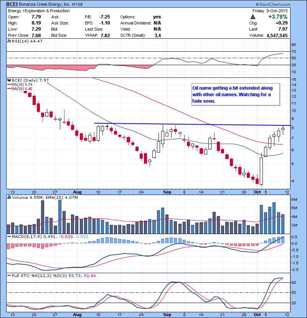Click the BCEI ticker symbol in header
307x318 pixels.
click(12, 4)
